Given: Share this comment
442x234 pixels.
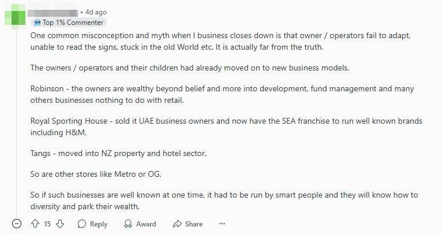Looking at the screenshot, I should click(188, 224).
